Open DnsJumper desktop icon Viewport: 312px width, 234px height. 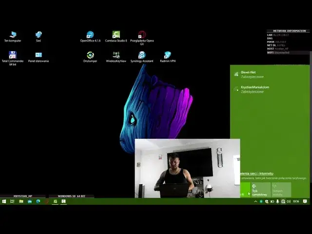90,56
